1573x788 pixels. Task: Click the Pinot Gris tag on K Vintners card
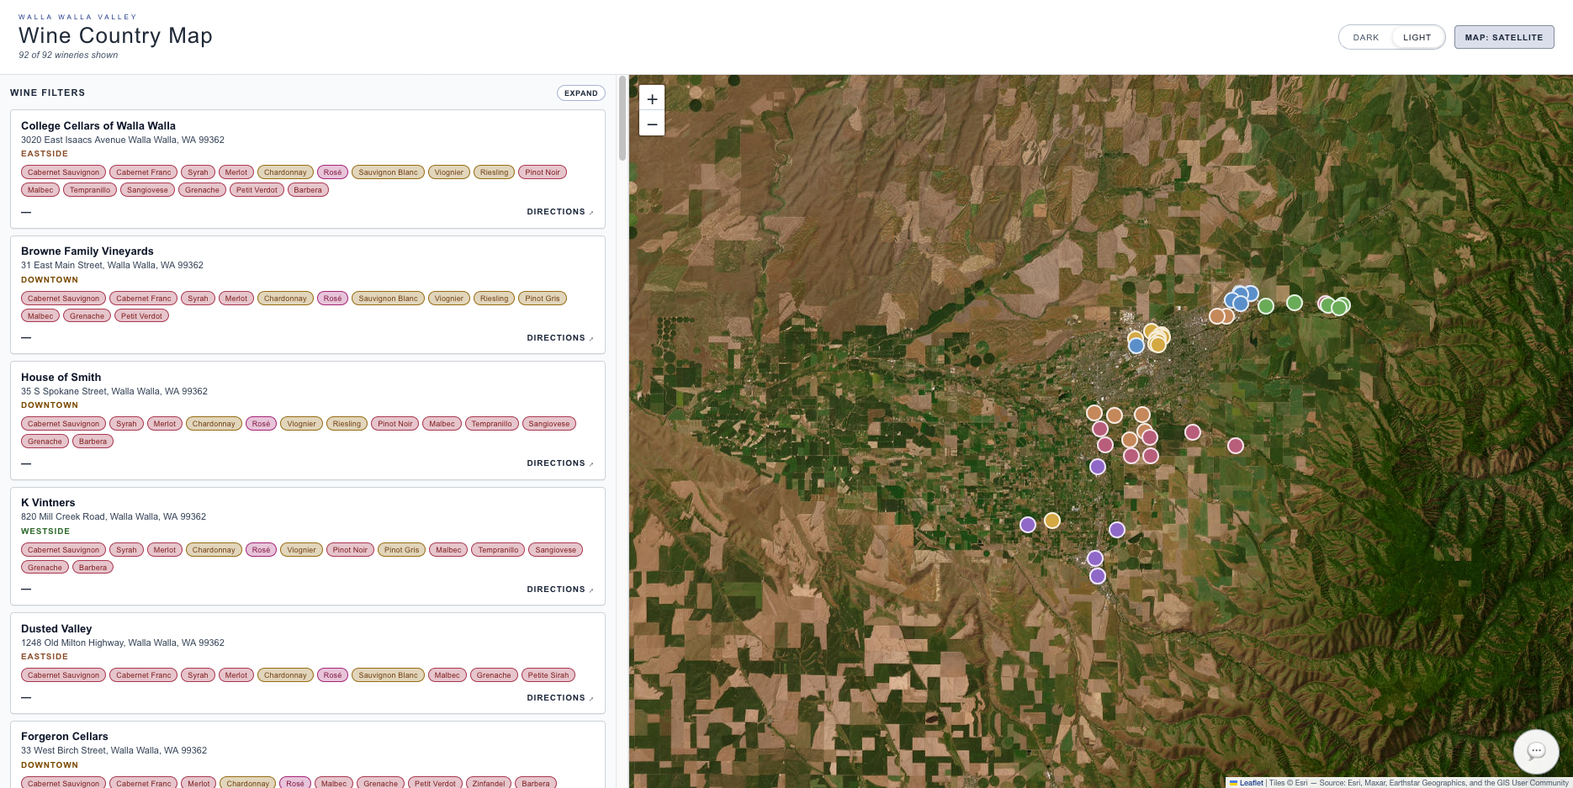click(402, 550)
